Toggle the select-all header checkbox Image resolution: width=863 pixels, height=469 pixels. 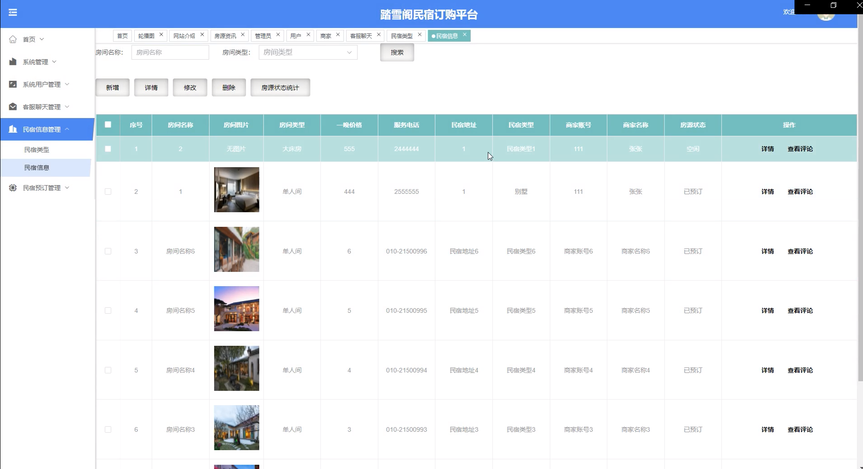(108, 124)
